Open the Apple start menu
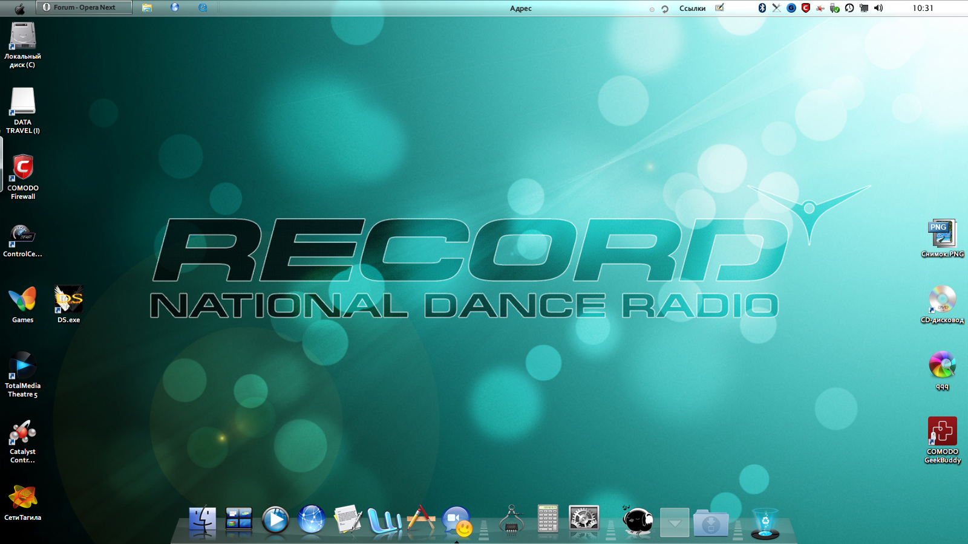The height and width of the screenshot is (544, 968). pos(19,8)
